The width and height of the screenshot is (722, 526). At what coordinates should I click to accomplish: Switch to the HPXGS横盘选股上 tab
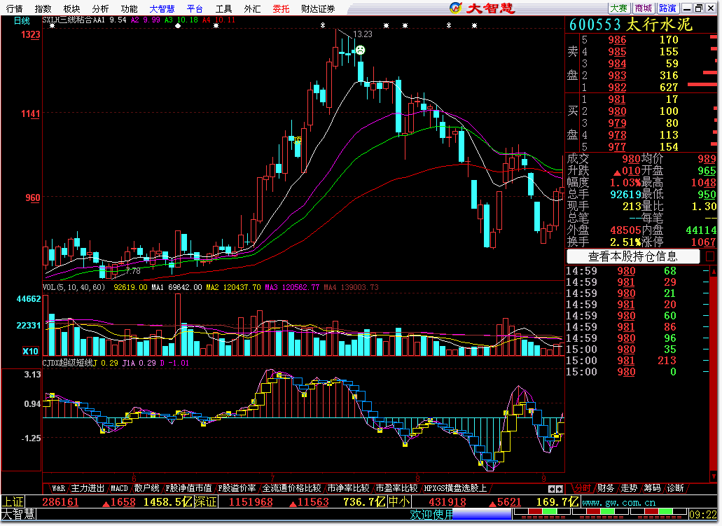pos(455,488)
